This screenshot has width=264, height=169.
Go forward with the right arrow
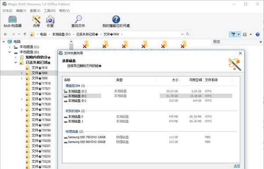(13, 34)
